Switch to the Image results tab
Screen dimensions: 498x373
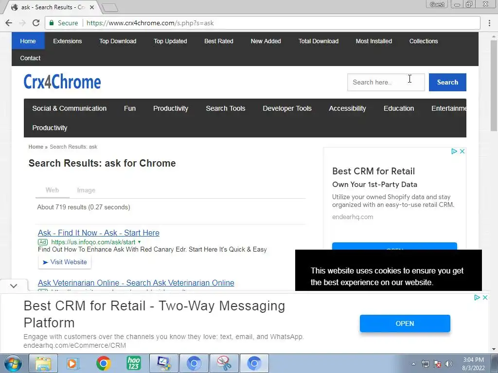(86, 190)
